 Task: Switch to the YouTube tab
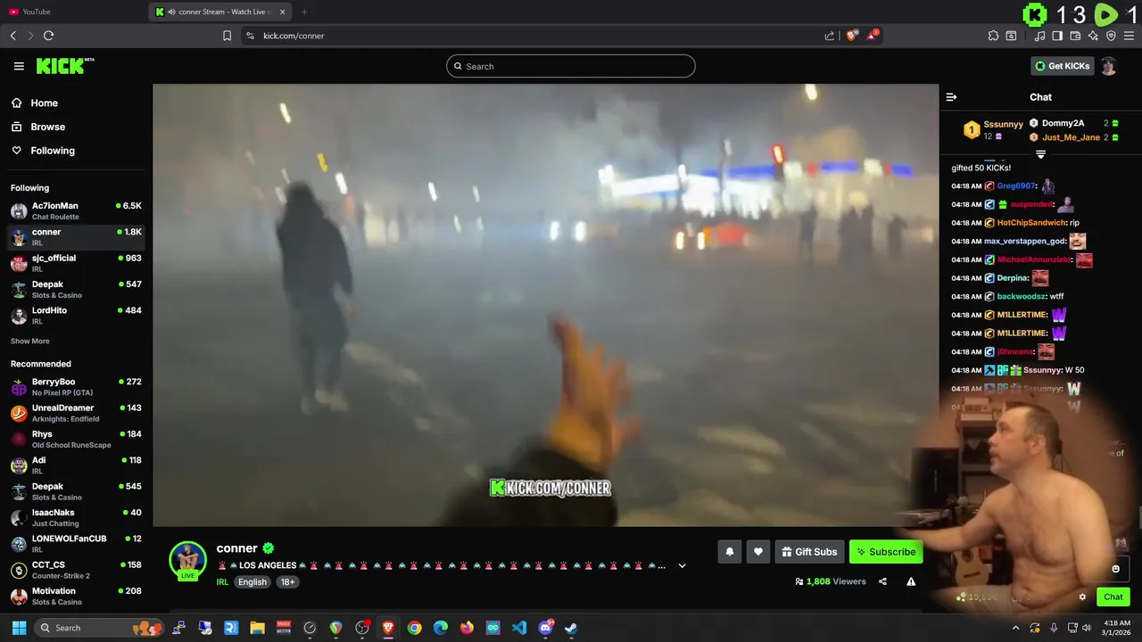tap(71, 12)
